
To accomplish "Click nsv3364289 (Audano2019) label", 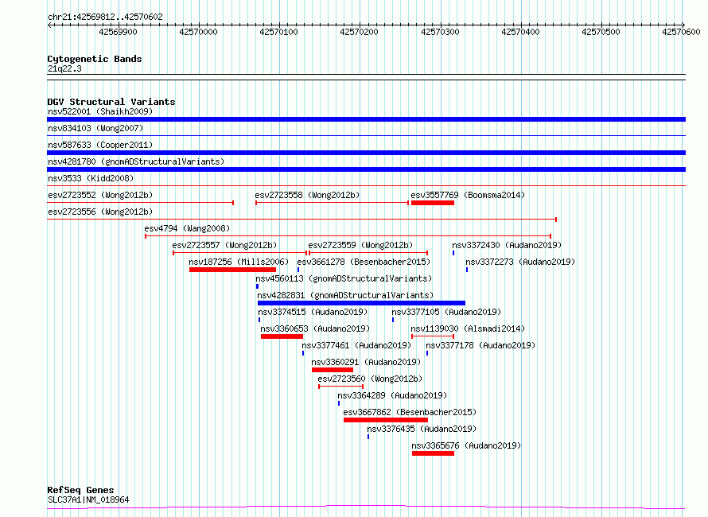I will [x=392, y=395].
